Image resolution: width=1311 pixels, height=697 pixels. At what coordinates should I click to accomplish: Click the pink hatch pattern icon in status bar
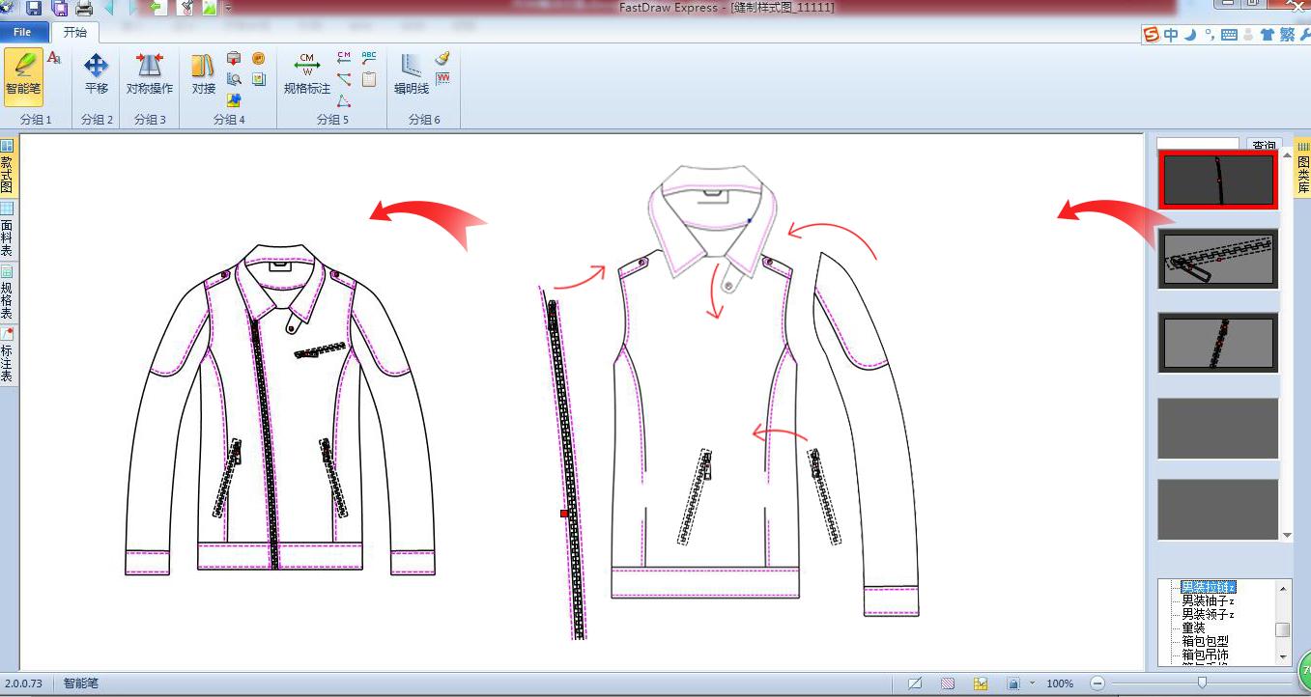948,683
